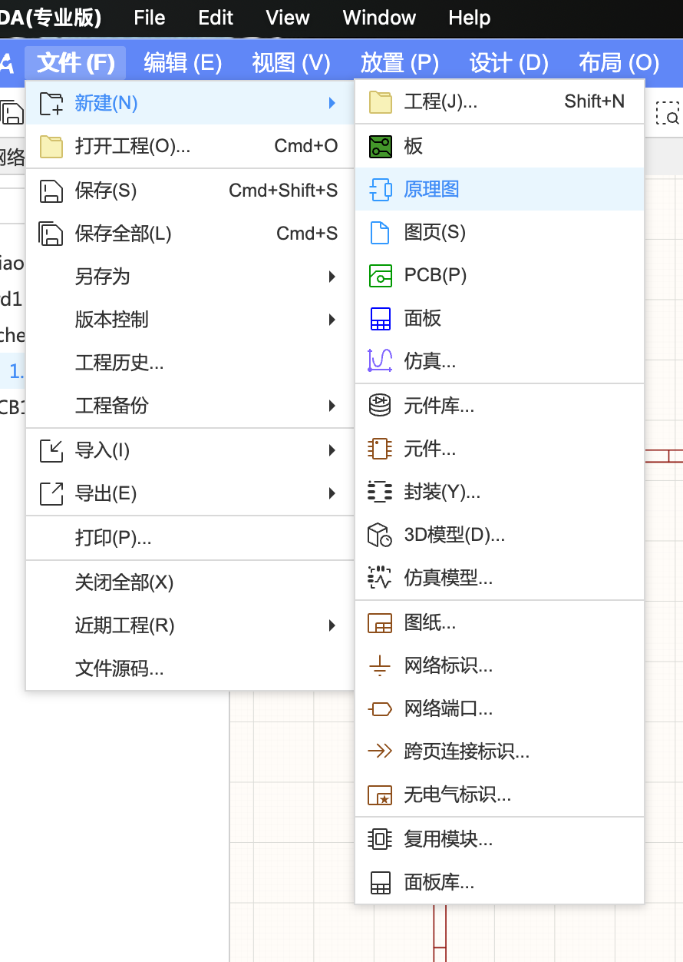Viewport: 683px width, 962px height.
Task: Expand the 版本控制 submenu arrow
Action: 332,320
